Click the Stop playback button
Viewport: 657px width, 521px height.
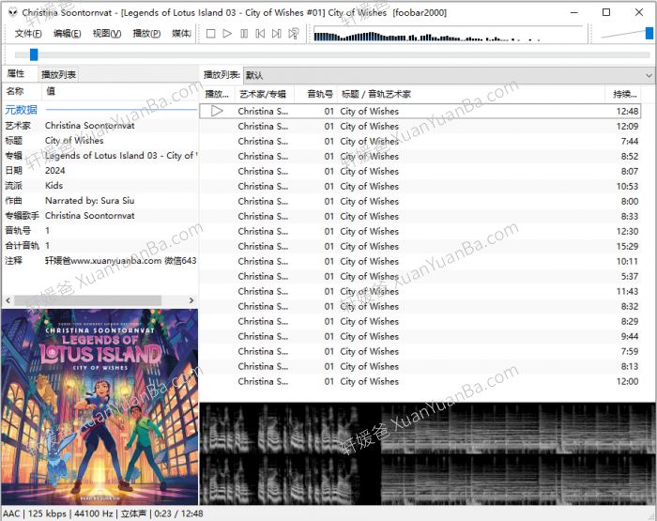click(x=211, y=34)
